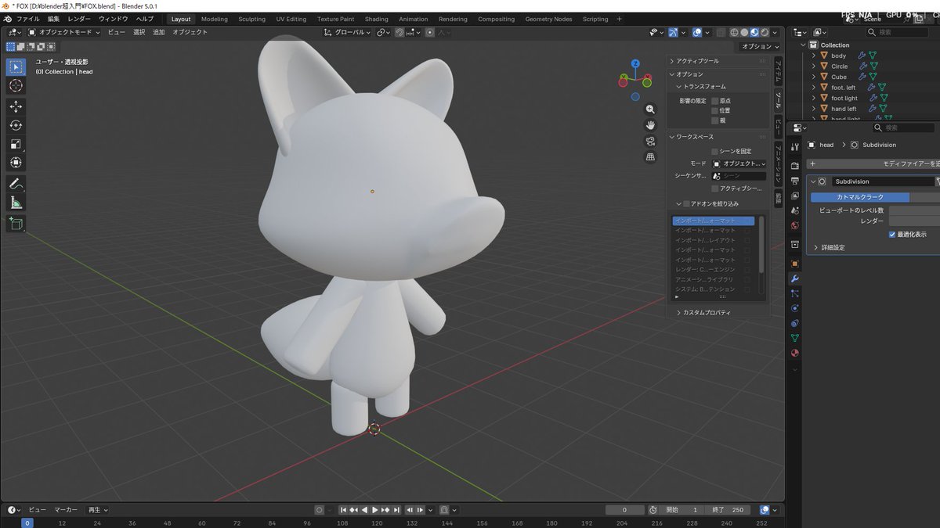The image size is (940, 528).
Task: Switch to the UV Editing workspace tab
Action: click(291, 19)
